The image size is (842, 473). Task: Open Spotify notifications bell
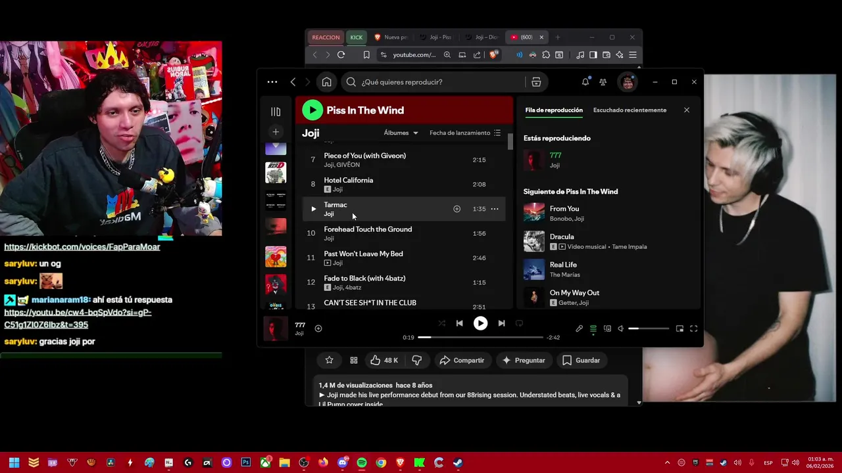click(585, 82)
